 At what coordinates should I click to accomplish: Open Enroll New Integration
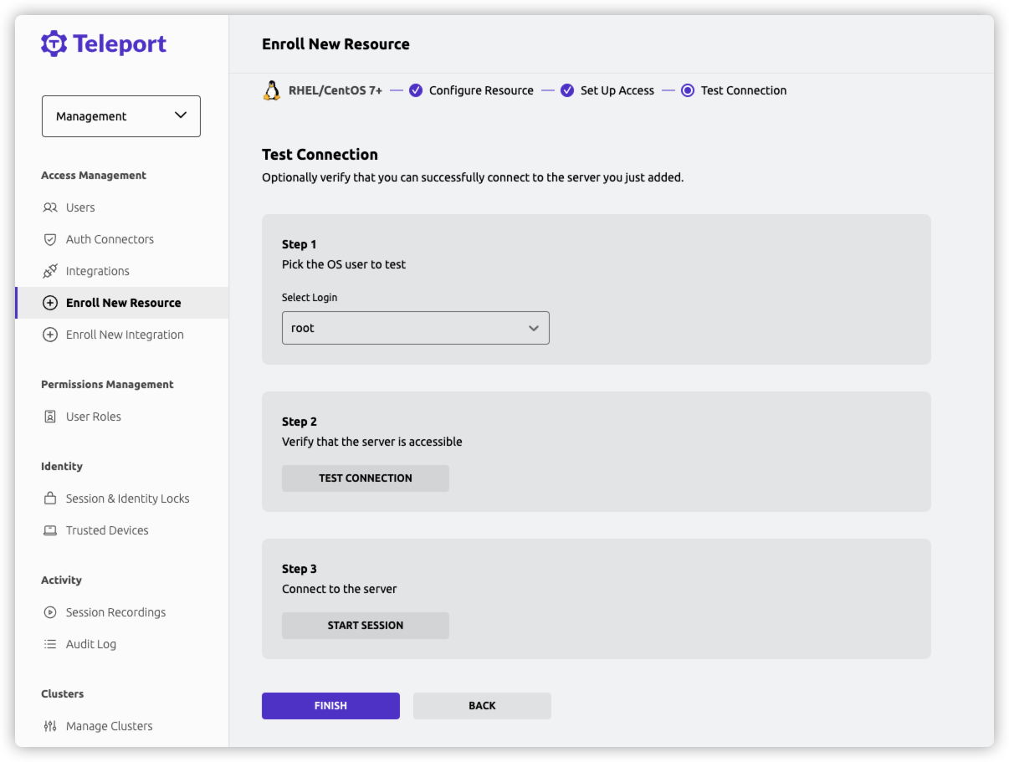coord(121,335)
